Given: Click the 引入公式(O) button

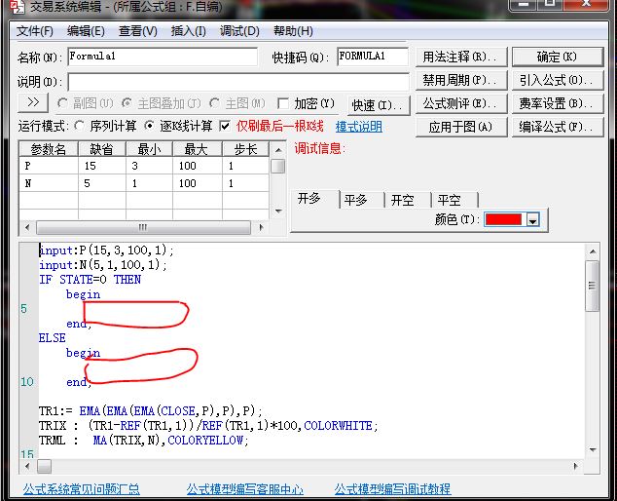Looking at the screenshot, I should point(558,80).
